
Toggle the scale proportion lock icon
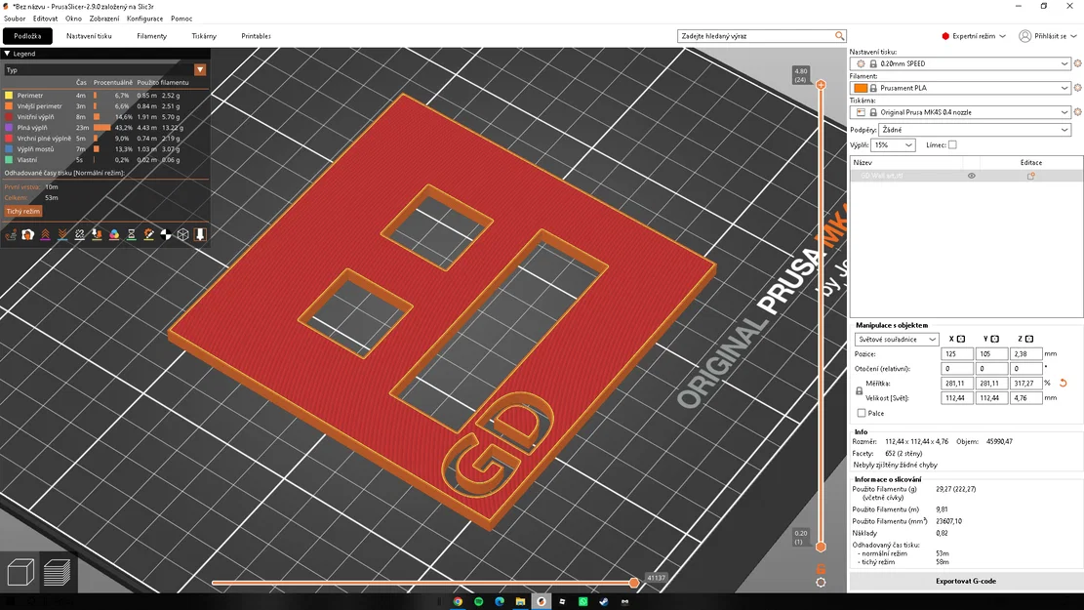click(x=860, y=390)
